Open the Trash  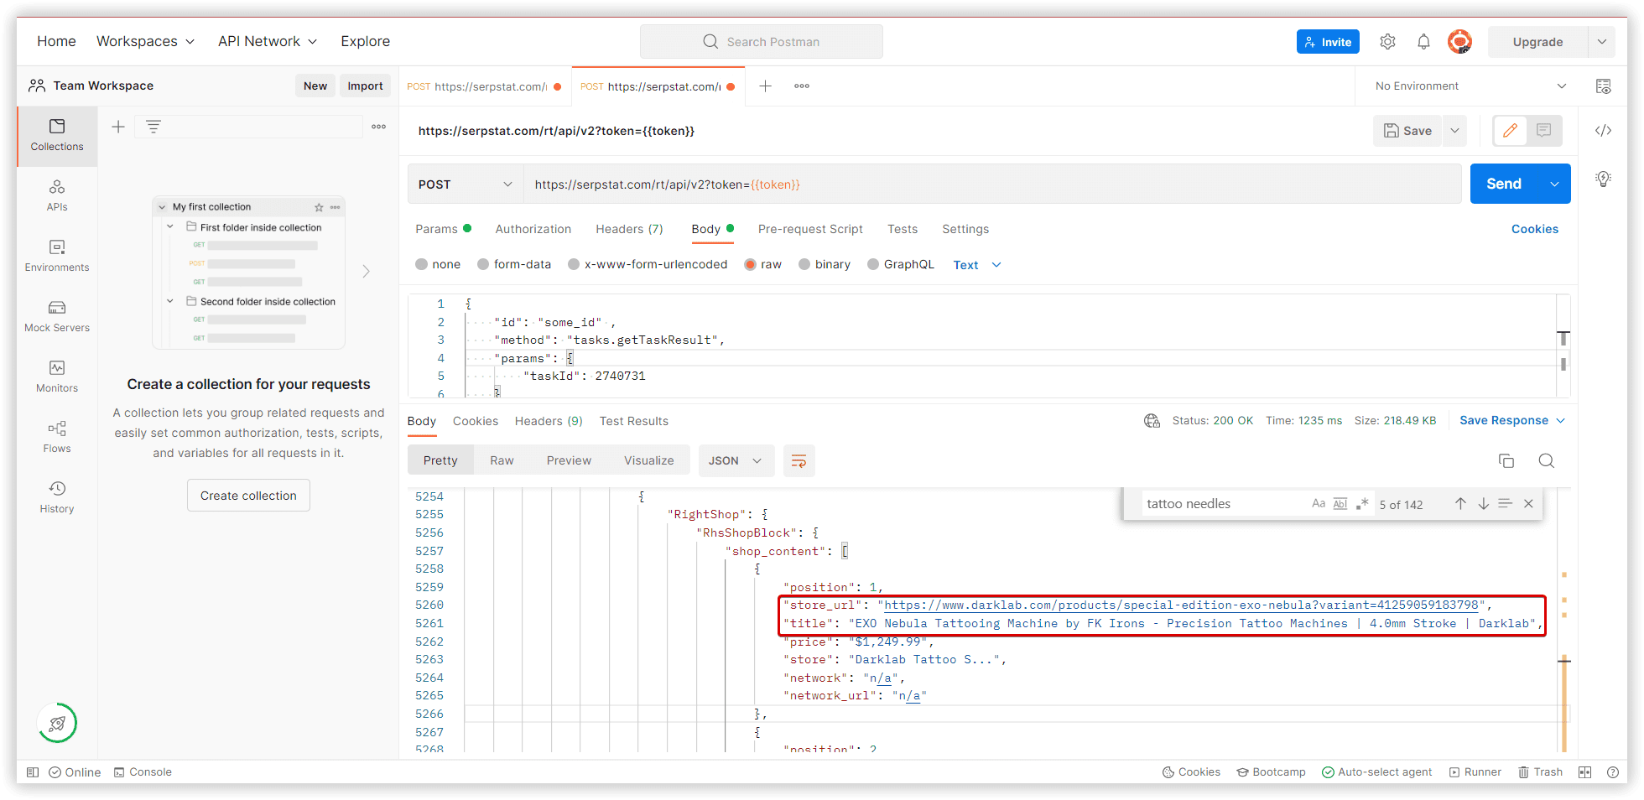pyautogui.click(x=1540, y=771)
